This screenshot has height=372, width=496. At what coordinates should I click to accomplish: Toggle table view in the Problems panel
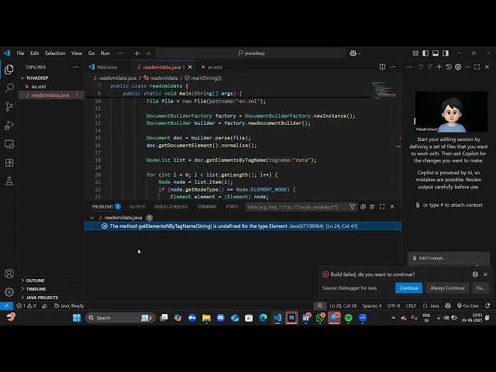pos(372,207)
